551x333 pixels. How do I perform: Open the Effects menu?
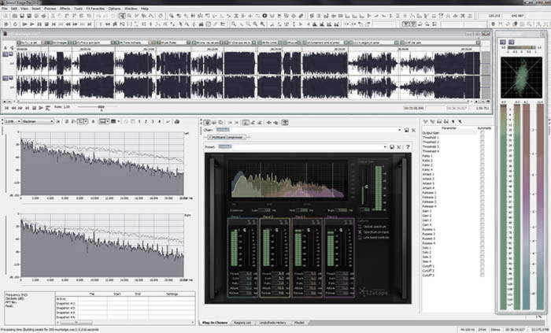click(65, 9)
